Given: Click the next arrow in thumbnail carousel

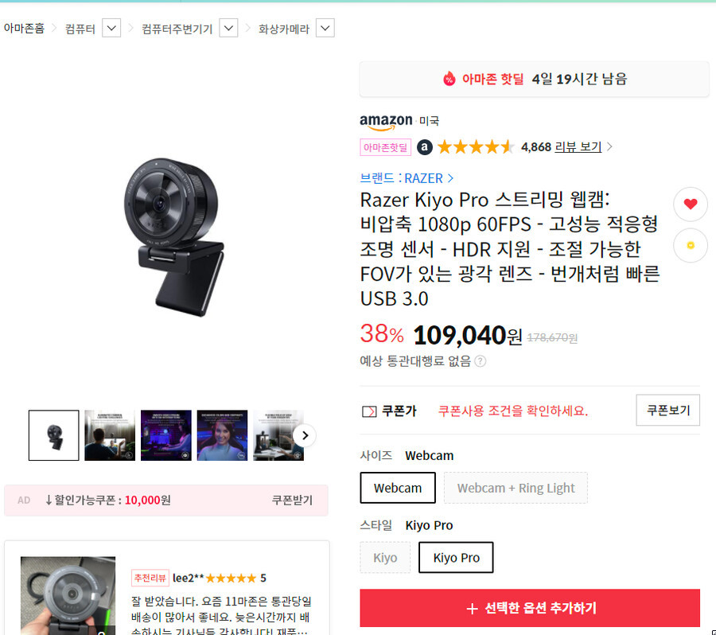Looking at the screenshot, I should (x=305, y=435).
